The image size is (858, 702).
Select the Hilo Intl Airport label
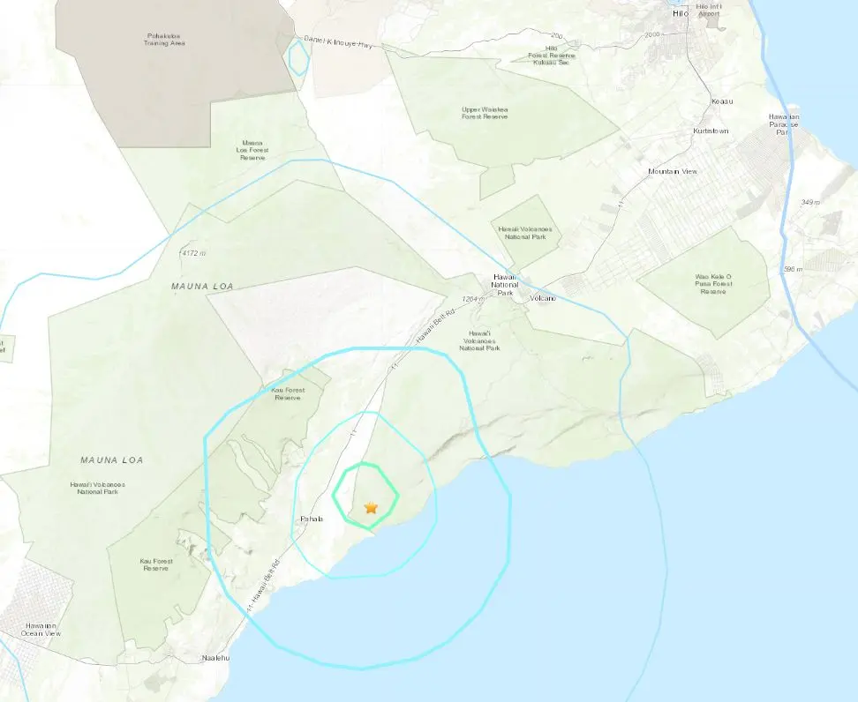[x=709, y=10]
